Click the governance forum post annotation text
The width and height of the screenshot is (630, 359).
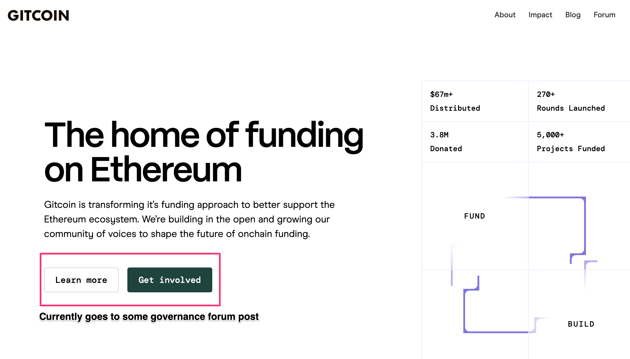point(149,317)
